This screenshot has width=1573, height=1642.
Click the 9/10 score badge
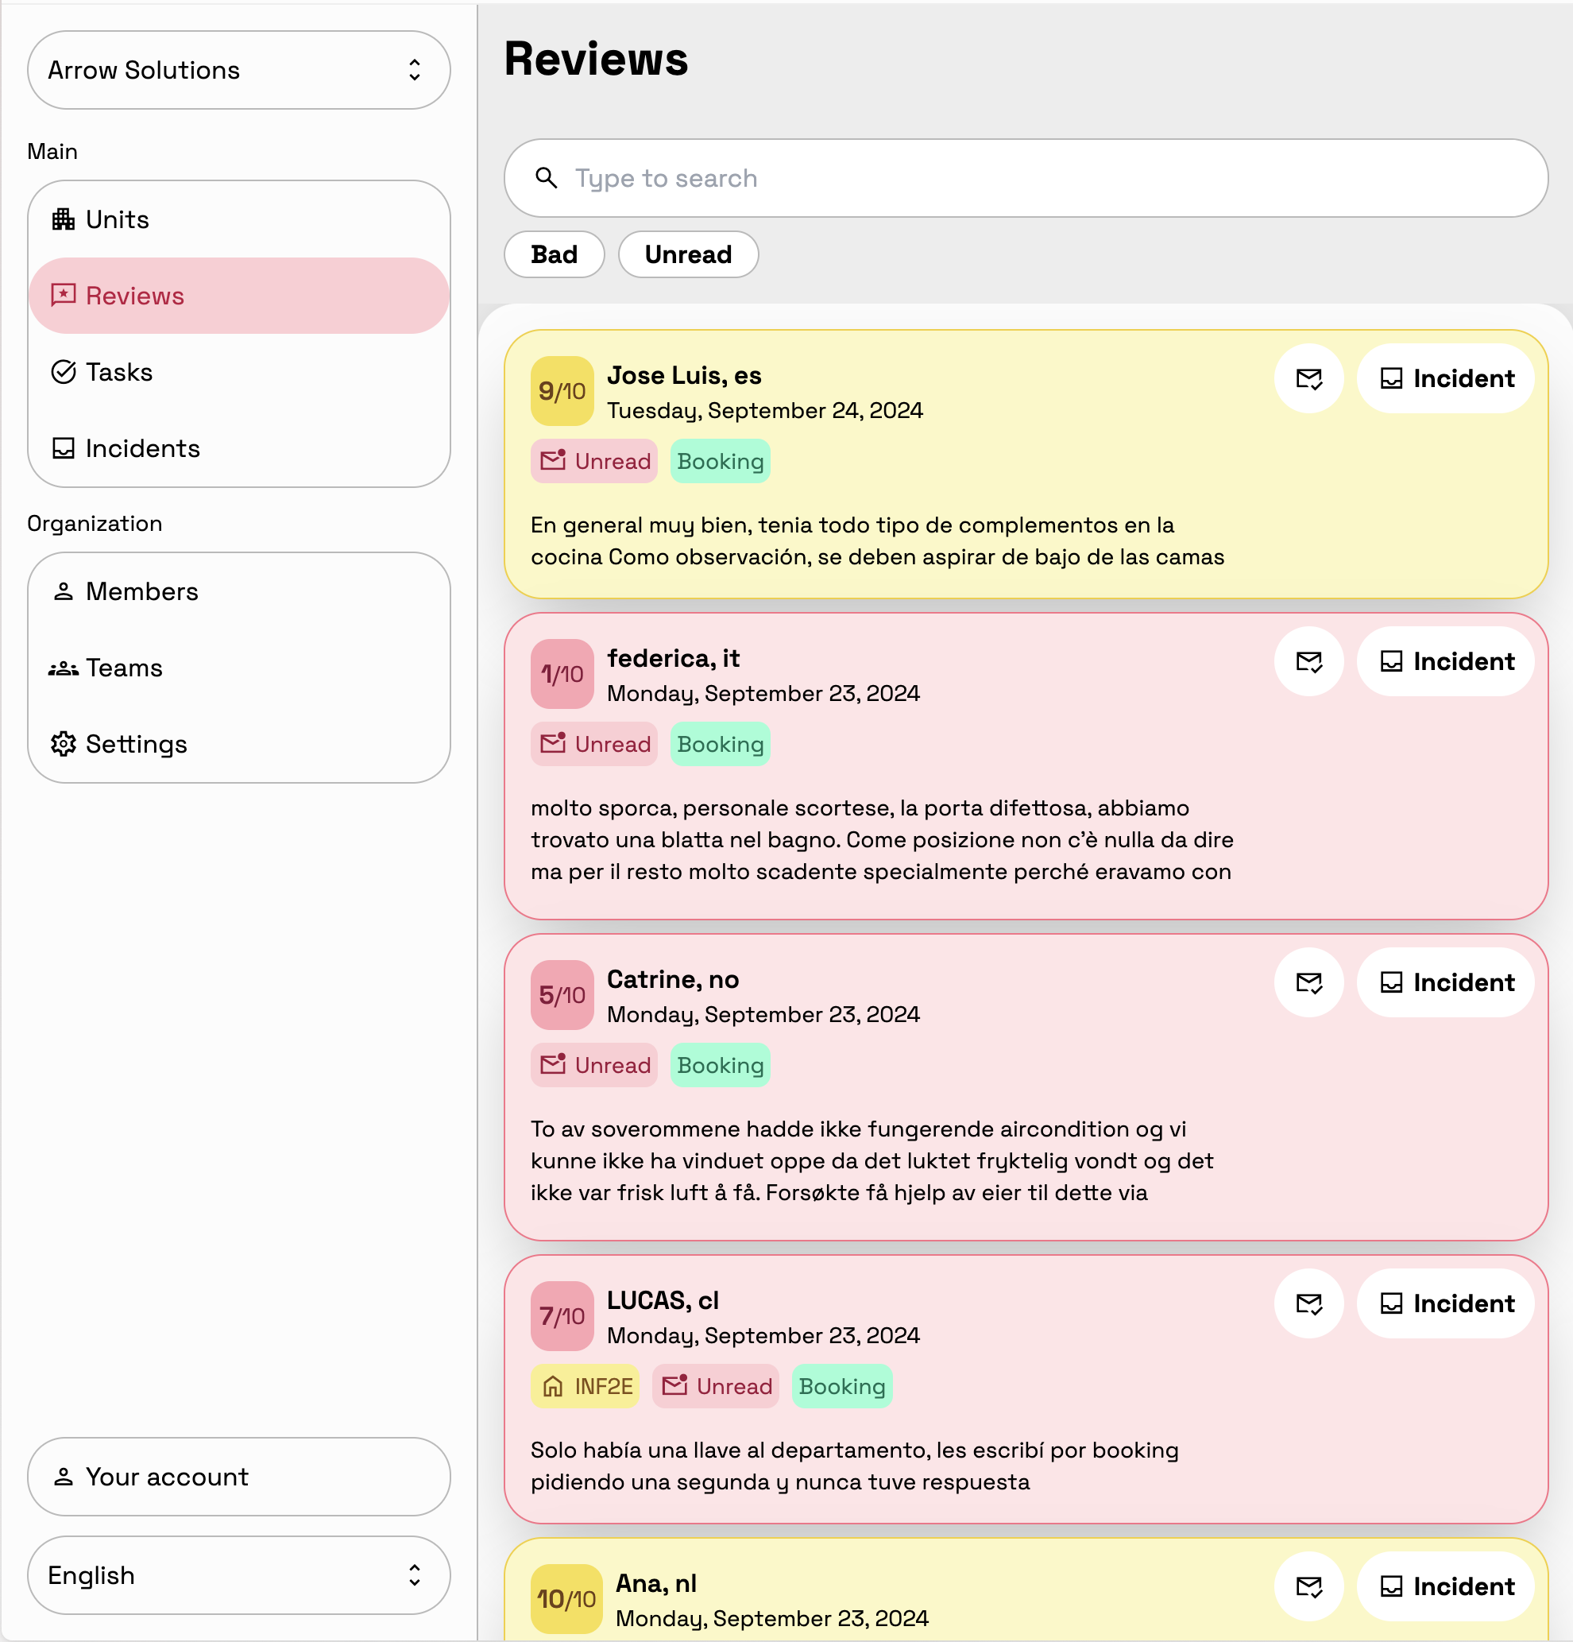click(562, 391)
